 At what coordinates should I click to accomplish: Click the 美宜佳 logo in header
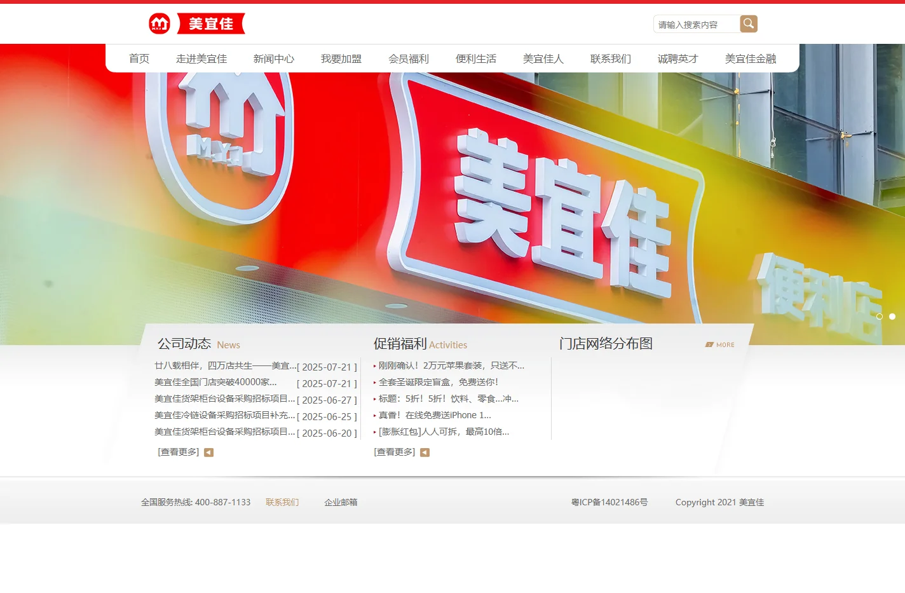[196, 24]
